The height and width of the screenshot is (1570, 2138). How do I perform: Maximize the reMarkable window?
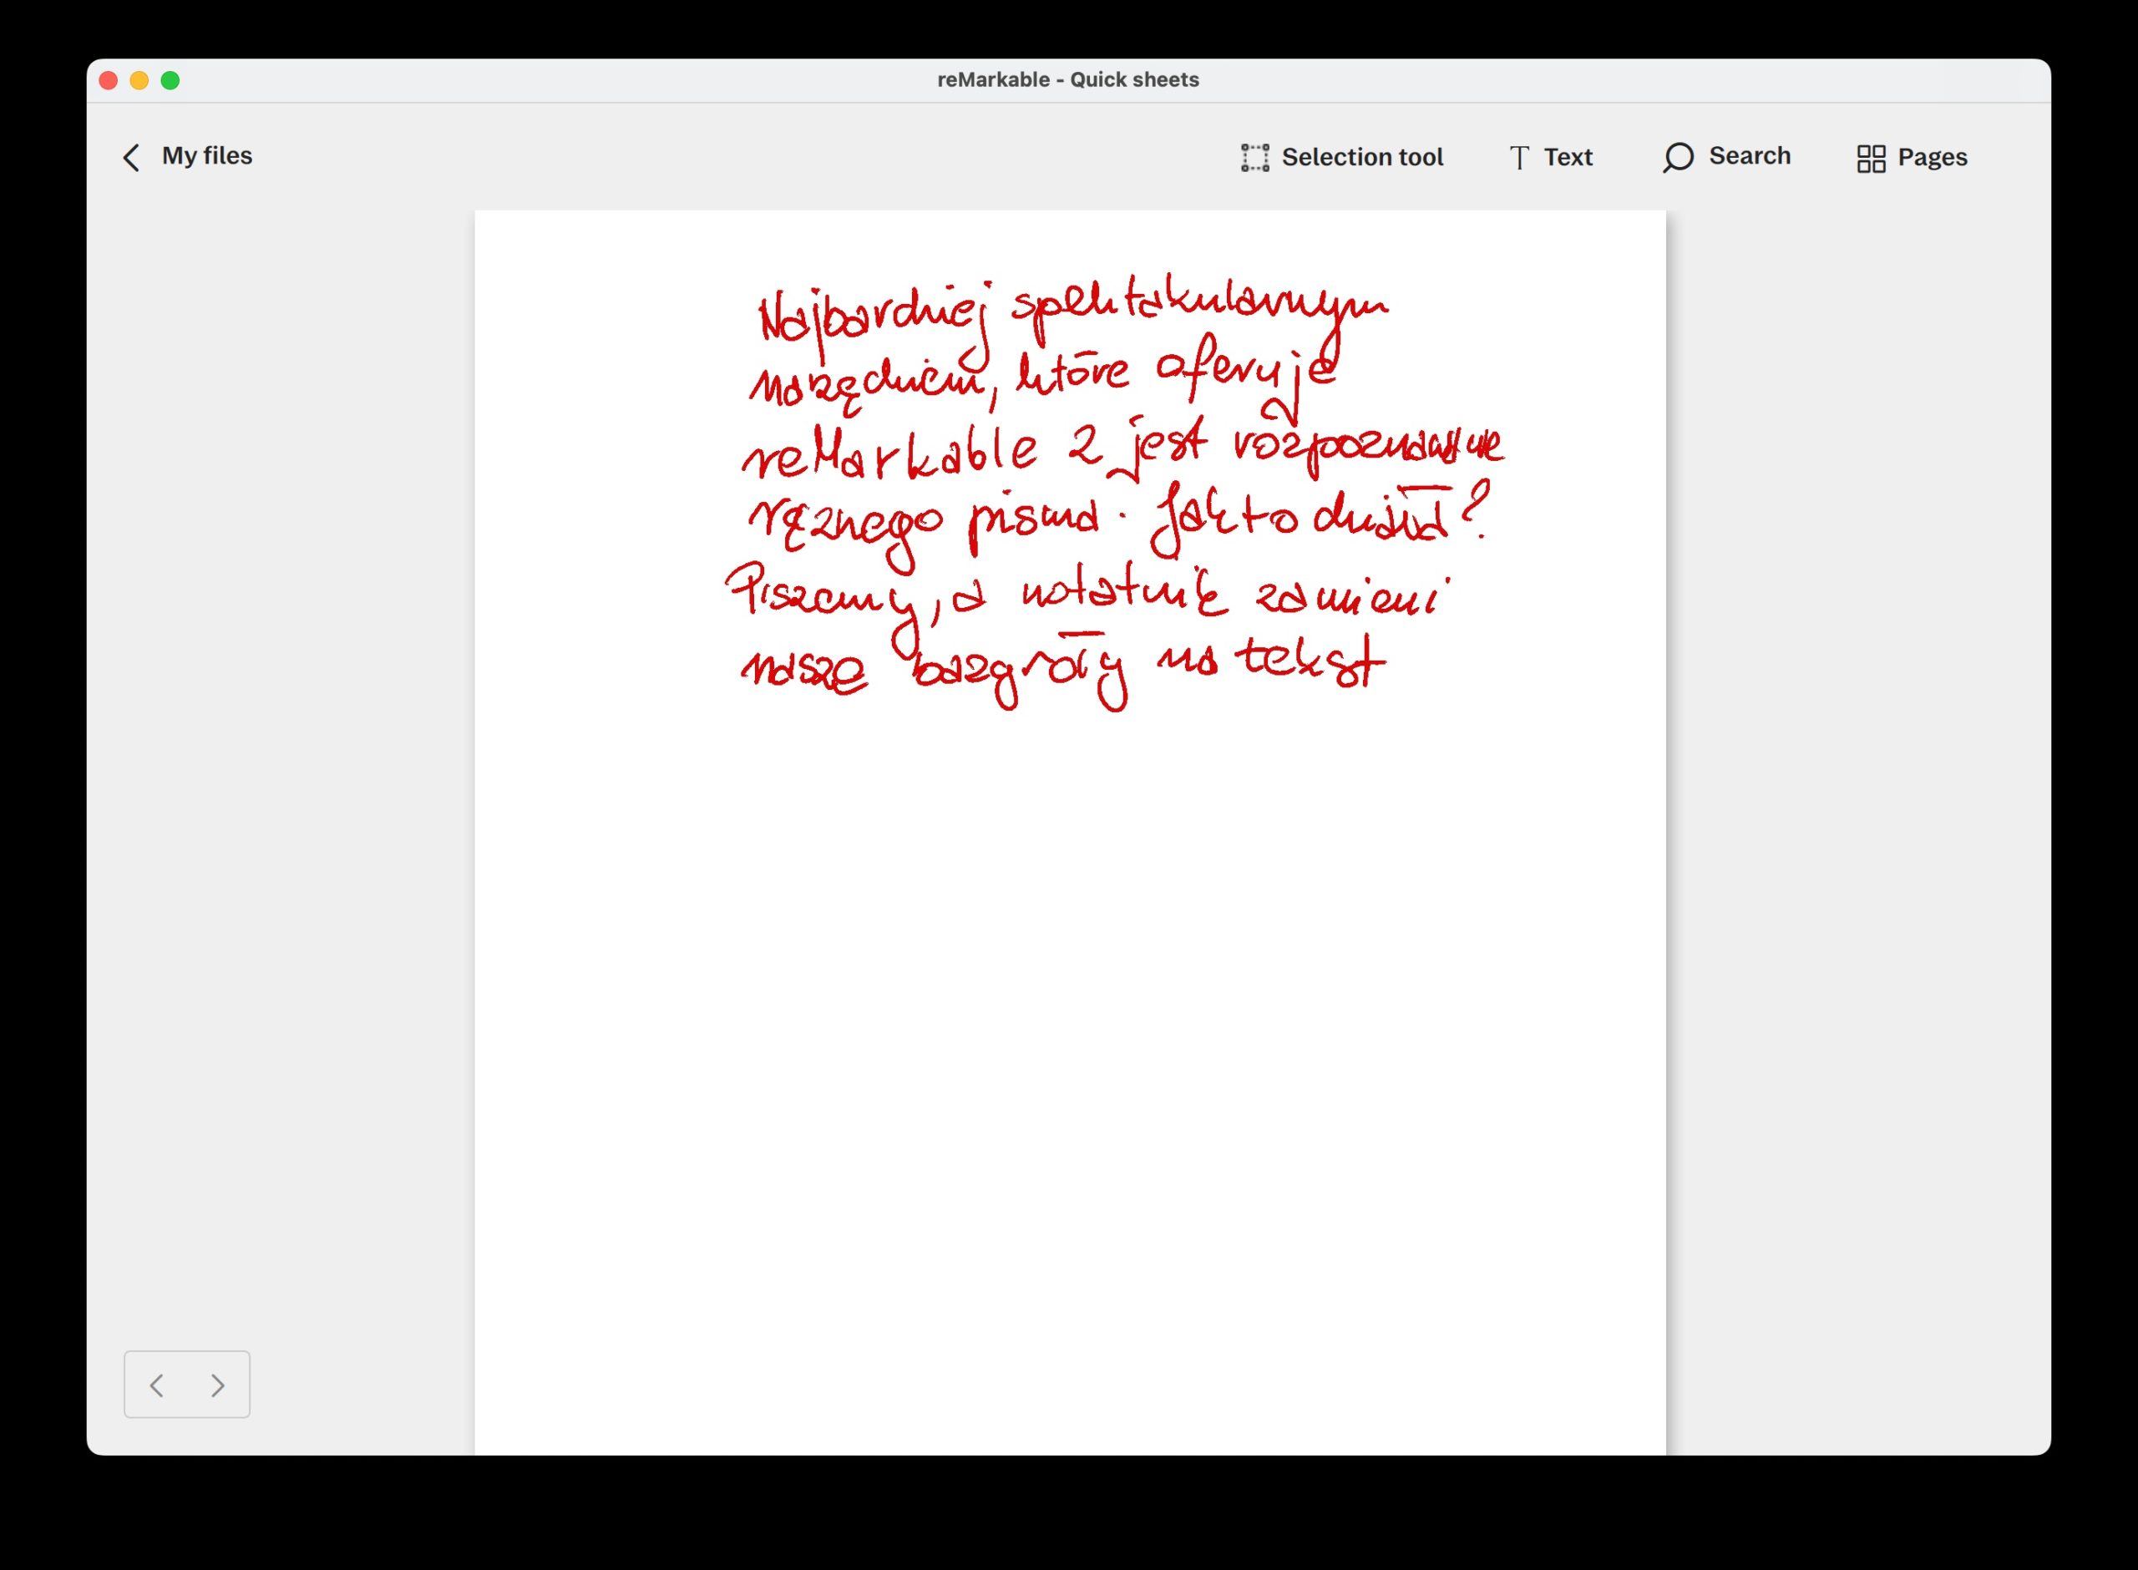click(170, 81)
